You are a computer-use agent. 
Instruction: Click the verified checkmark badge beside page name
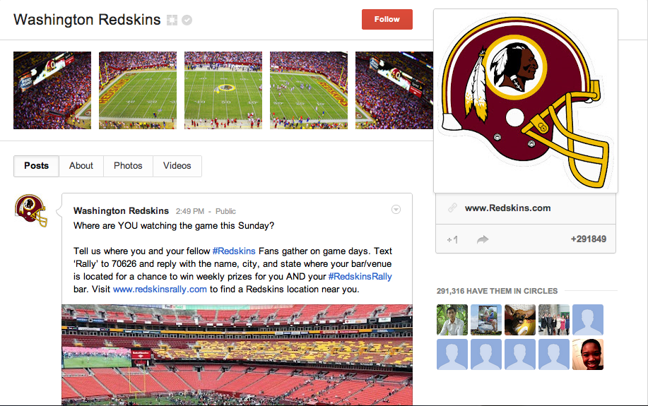[x=187, y=20]
